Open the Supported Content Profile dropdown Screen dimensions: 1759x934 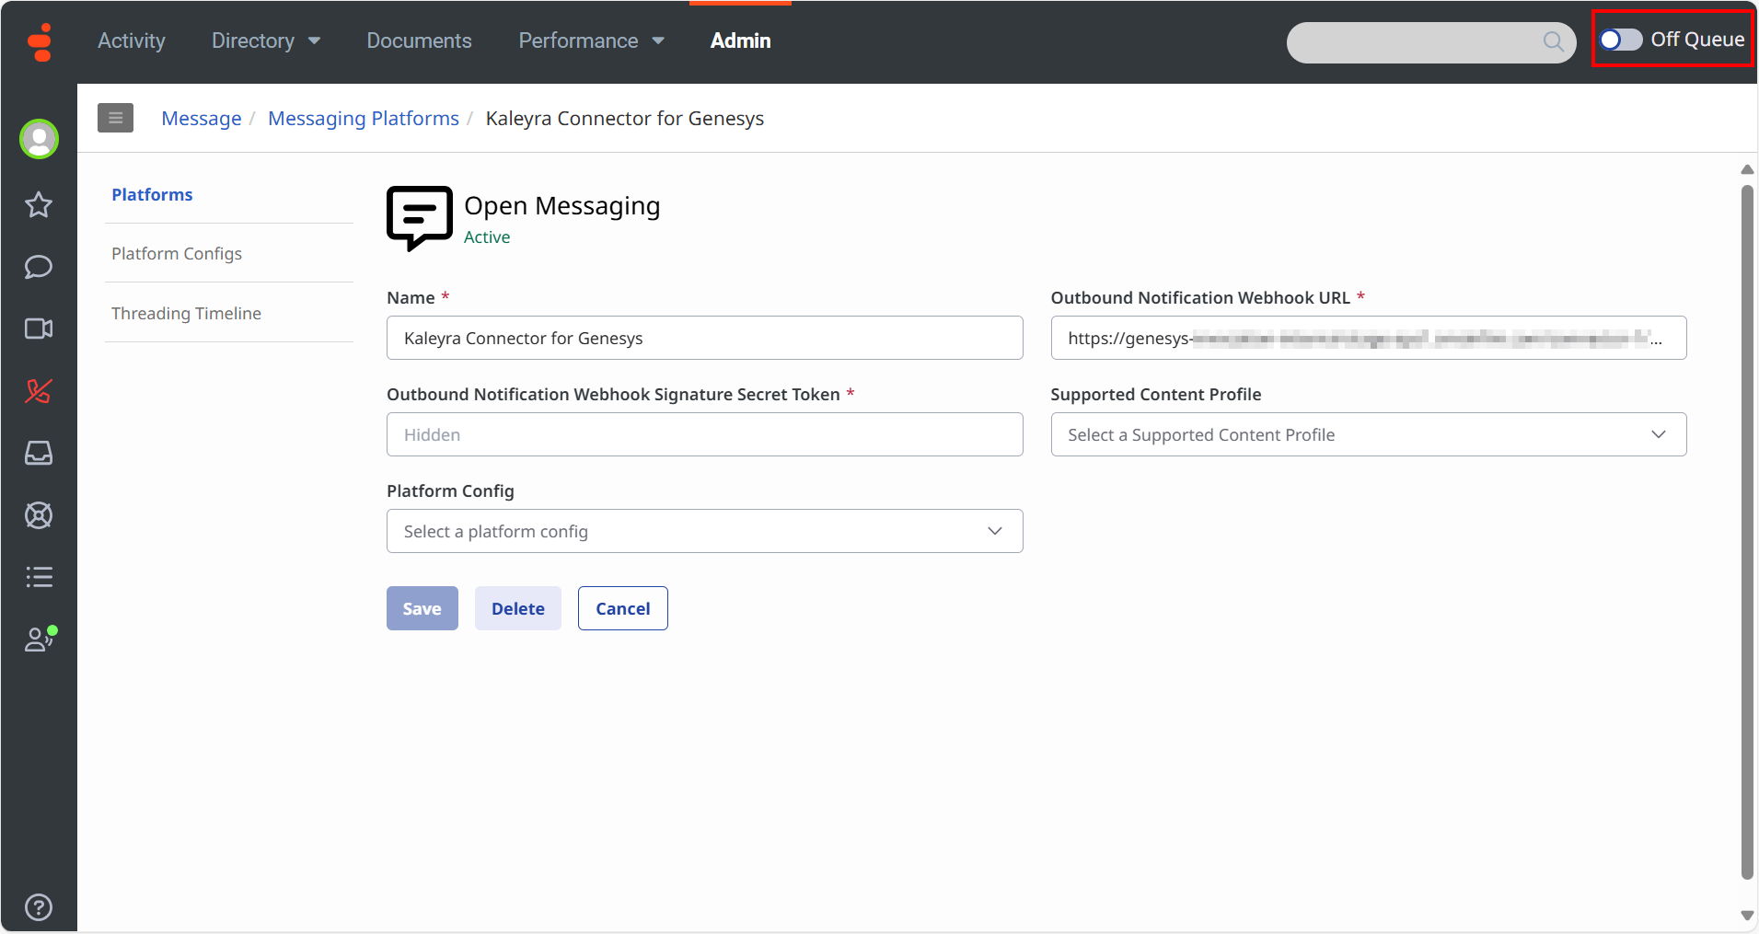click(x=1369, y=434)
